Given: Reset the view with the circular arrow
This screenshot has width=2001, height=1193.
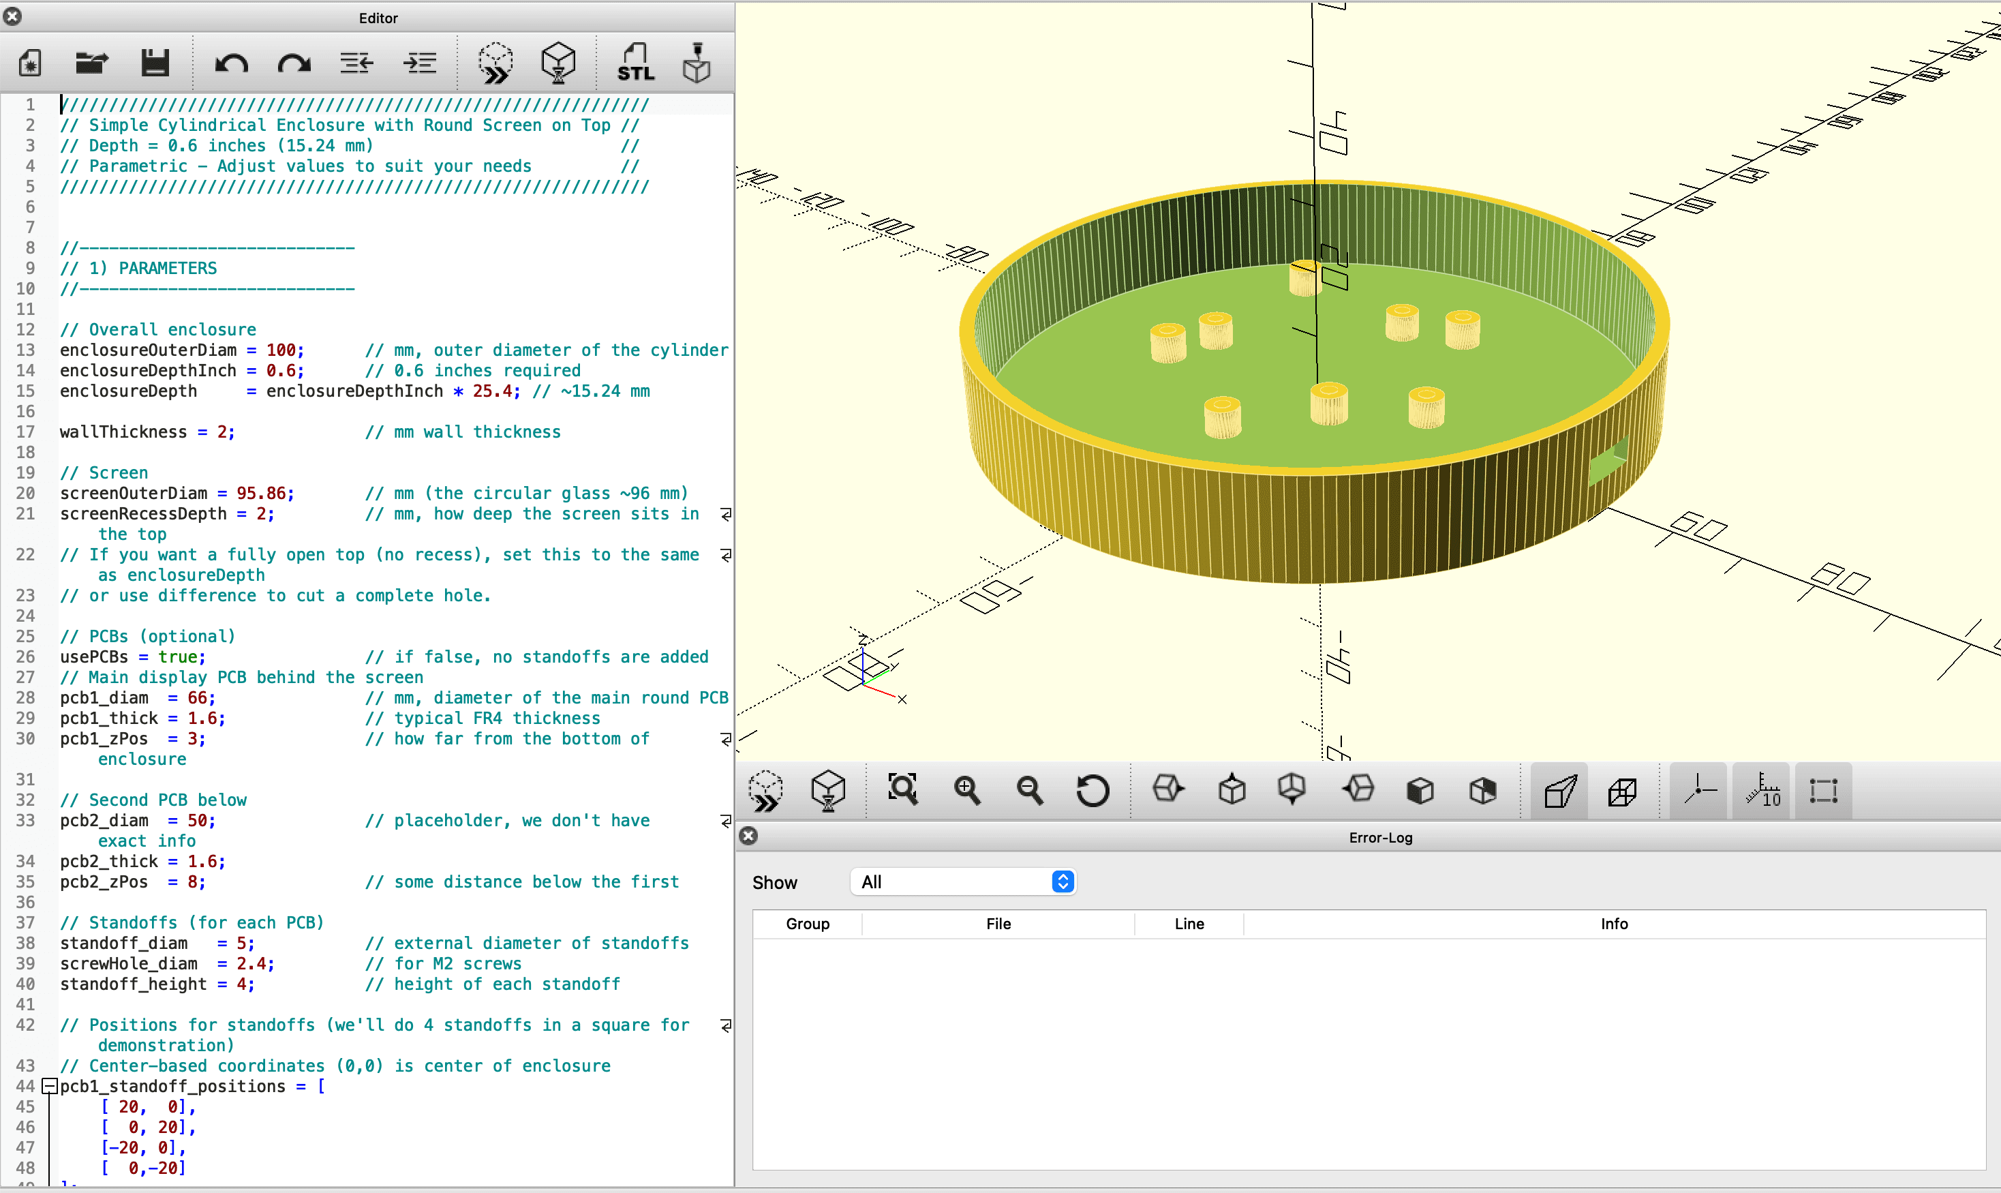Looking at the screenshot, I should click(x=1092, y=791).
